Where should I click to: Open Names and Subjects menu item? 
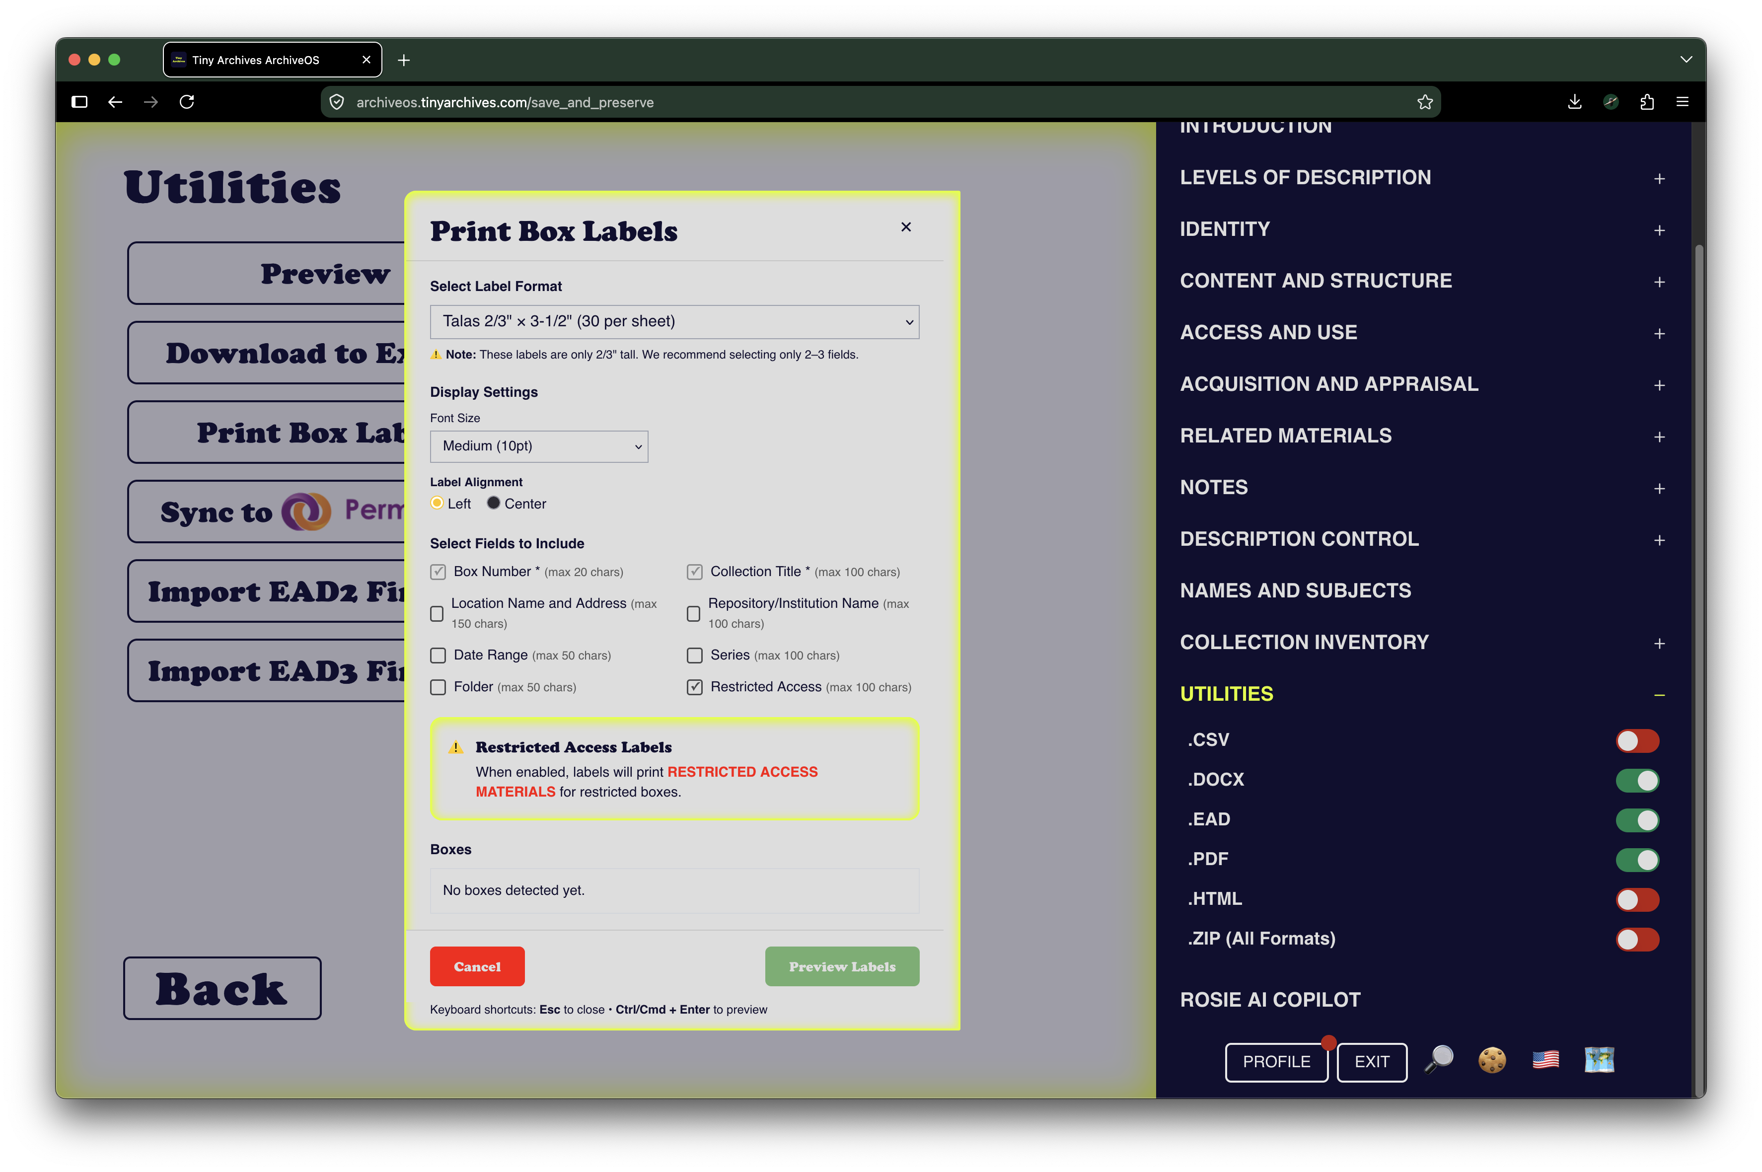click(x=1295, y=590)
